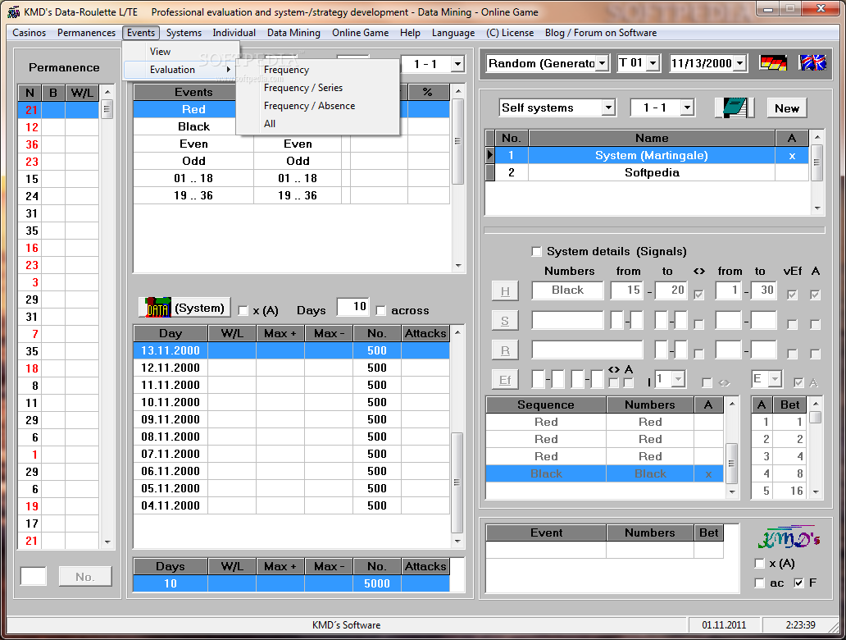
Task: Select the 19 .. 36 event row
Action: click(x=291, y=195)
